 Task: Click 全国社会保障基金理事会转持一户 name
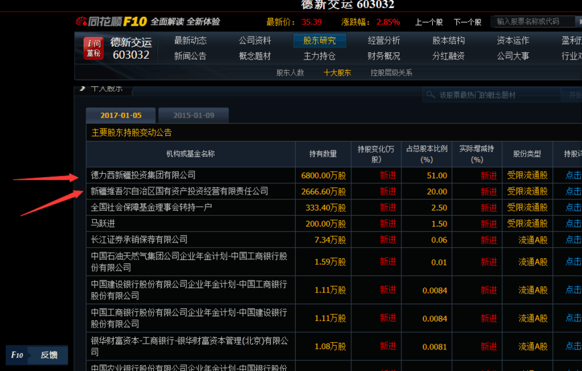pos(151,207)
